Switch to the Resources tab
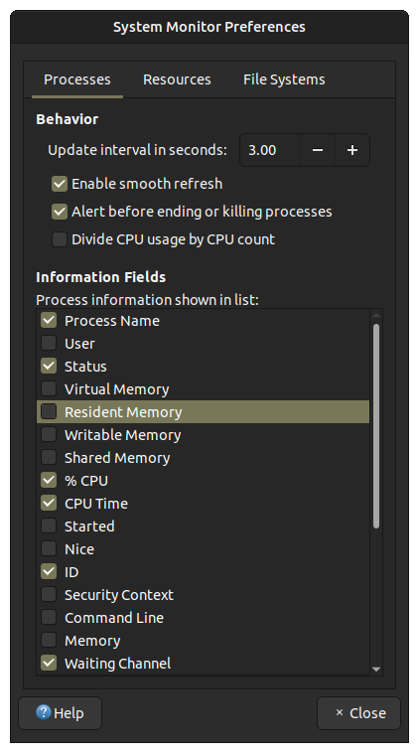This screenshot has width=419, height=753. point(177,79)
